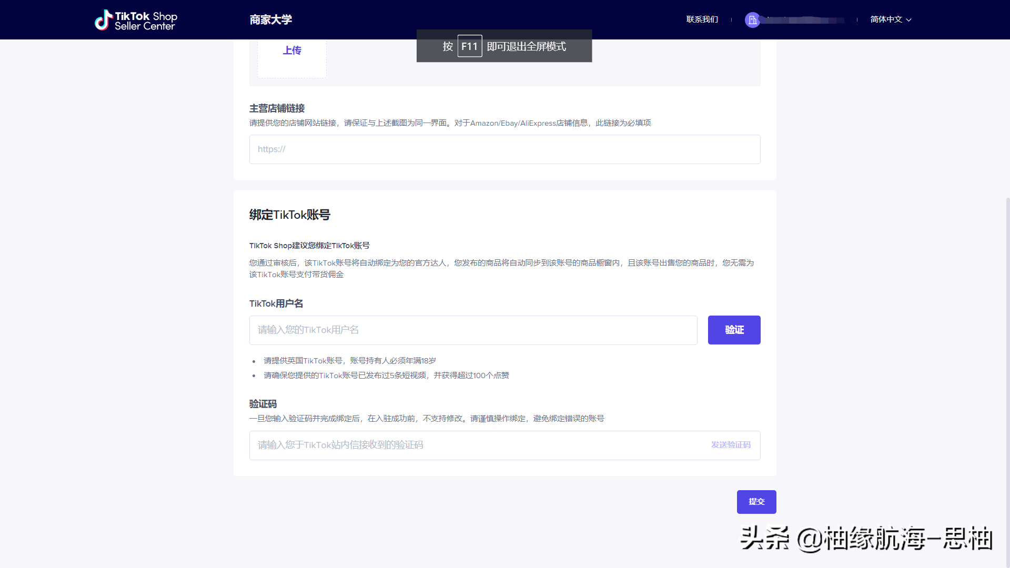The width and height of the screenshot is (1010, 568).
Task: Open the 商家大学 menu item
Action: click(270, 19)
